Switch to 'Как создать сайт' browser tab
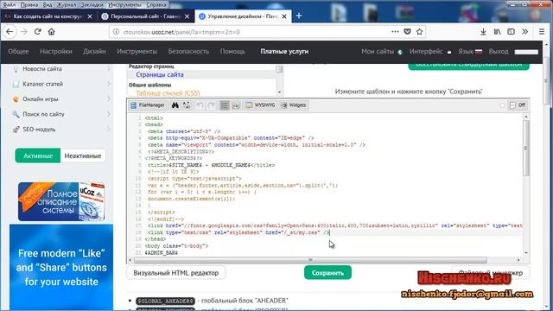This screenshot has width=553, height=311. click(x=48, y=16)
